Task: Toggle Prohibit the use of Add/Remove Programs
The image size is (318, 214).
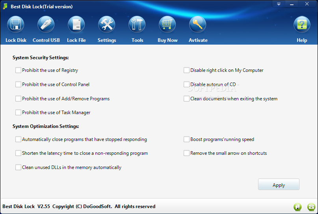Action: 18,99
